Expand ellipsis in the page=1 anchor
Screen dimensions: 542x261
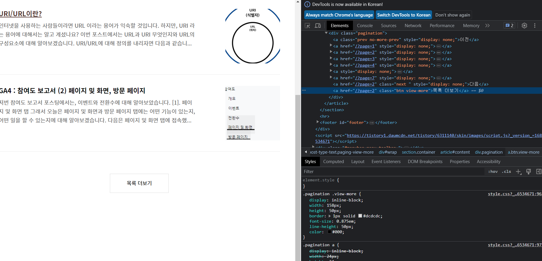(x=439, y=46)
